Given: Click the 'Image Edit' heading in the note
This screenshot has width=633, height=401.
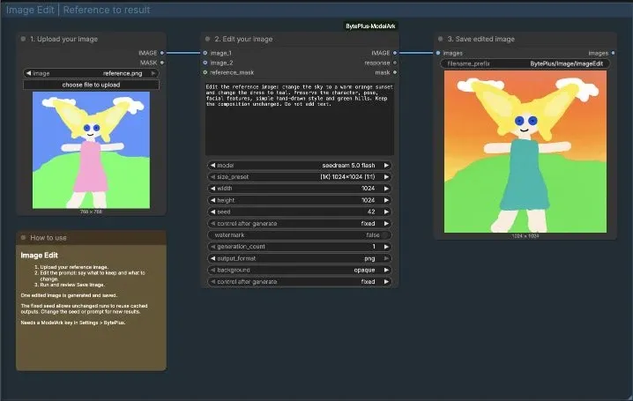Looking at the screenshot, I should tap(39, 256).
